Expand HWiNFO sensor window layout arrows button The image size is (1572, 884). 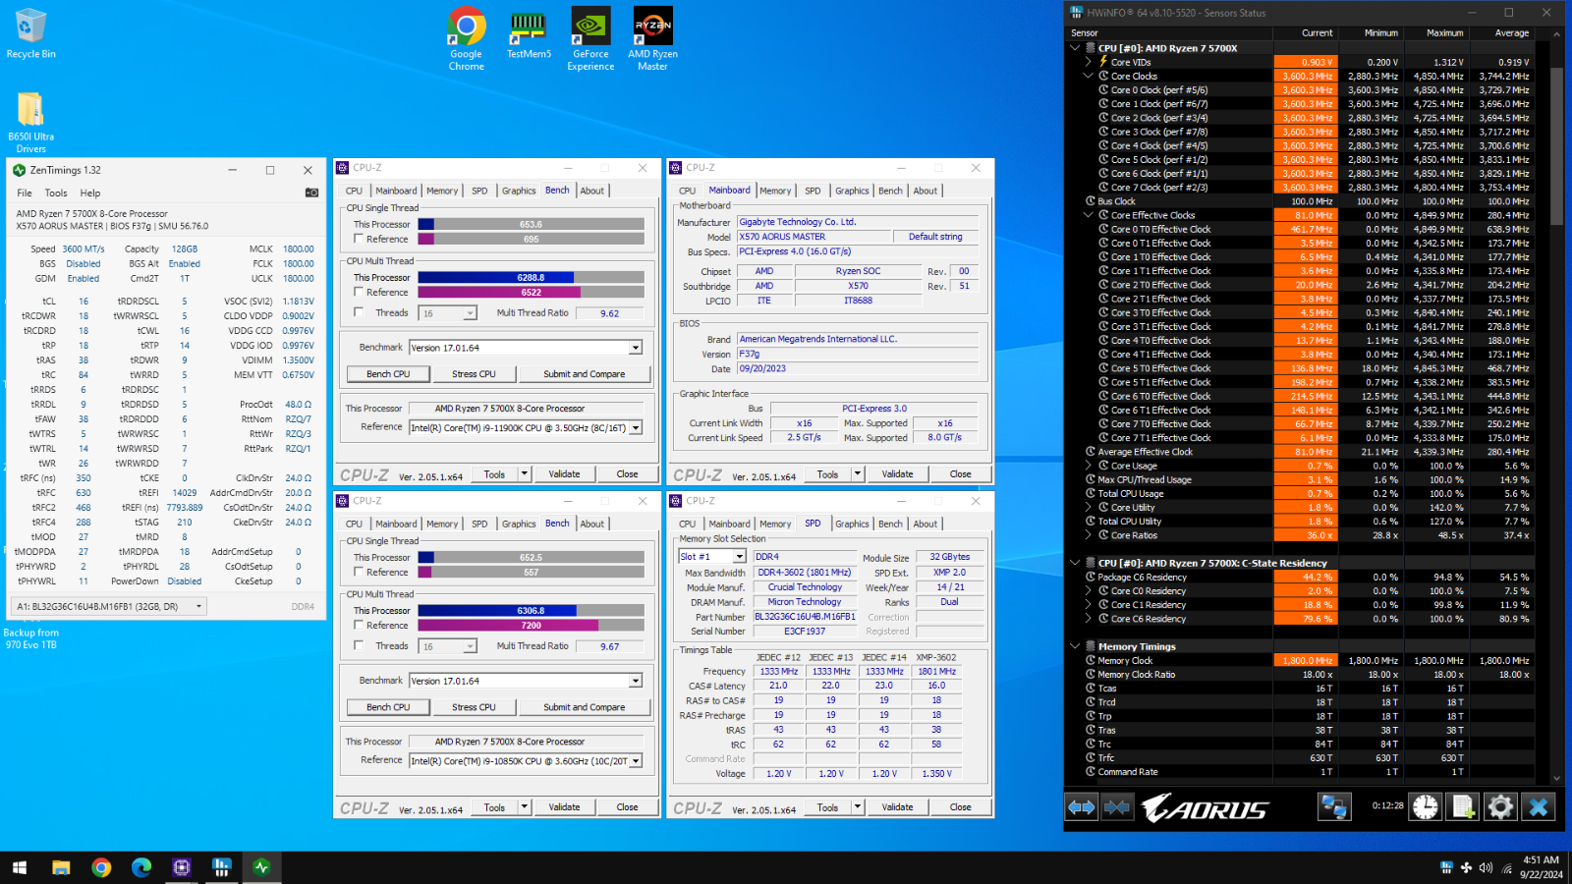point(1082,807)
